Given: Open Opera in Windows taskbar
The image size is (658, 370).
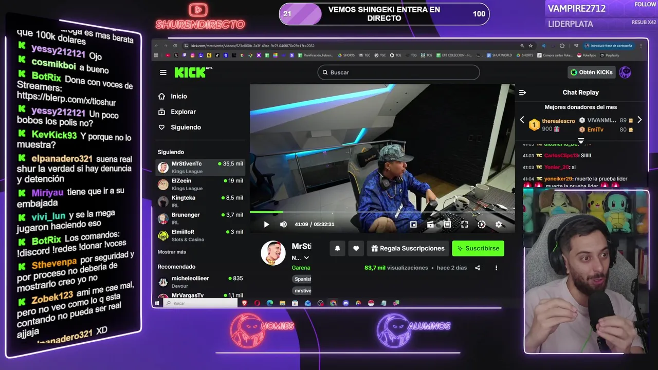Looking at the screenshot, I should click(257, 303).
